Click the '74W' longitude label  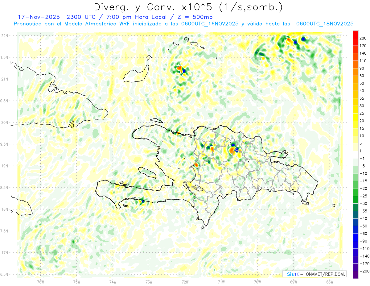pos(113,282)
